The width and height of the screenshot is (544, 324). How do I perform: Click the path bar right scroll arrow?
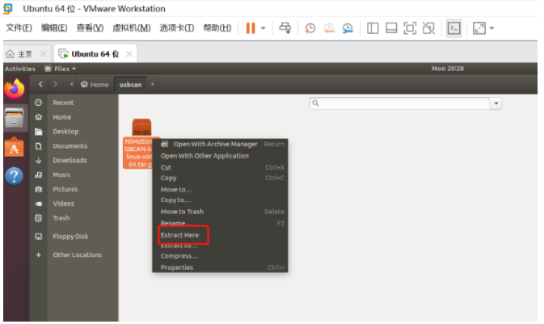(152, 84)
